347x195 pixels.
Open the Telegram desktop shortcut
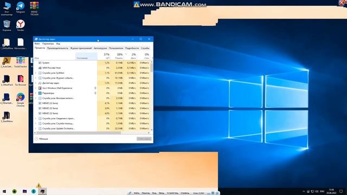(21, 7)
